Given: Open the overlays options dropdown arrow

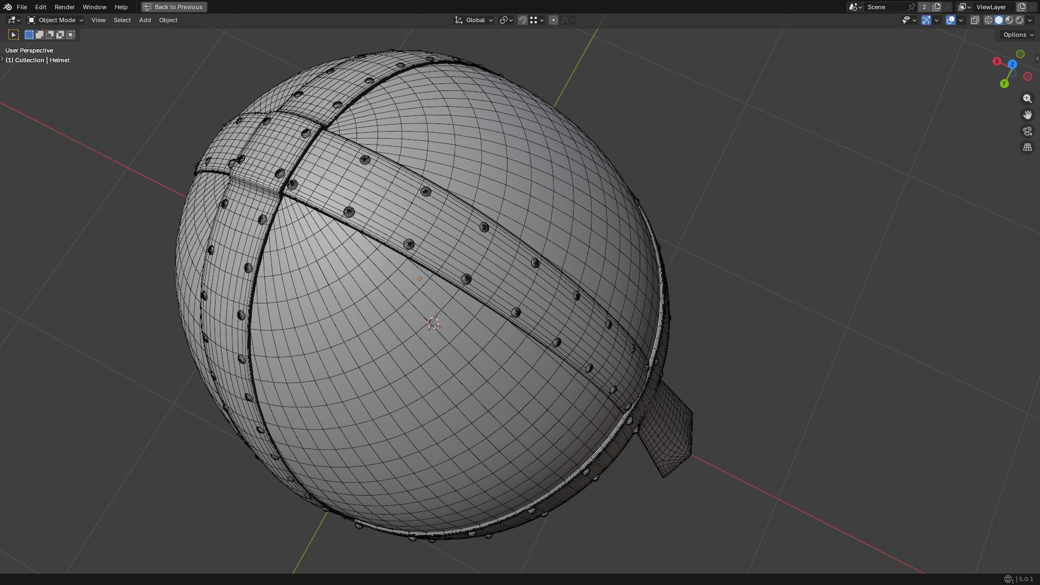Looking at the screenshot, I should tap(961, 20).
